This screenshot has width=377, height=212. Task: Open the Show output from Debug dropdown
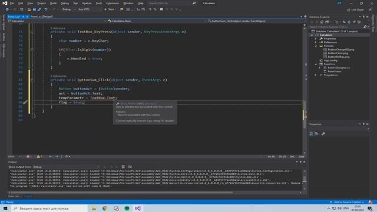(x=66, y=167)
